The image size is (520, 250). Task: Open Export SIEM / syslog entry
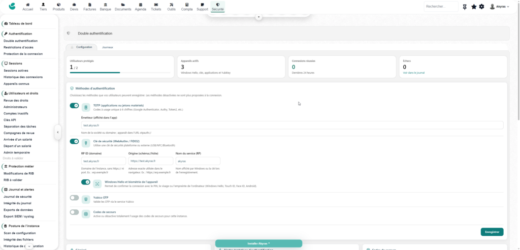(19, 216)
